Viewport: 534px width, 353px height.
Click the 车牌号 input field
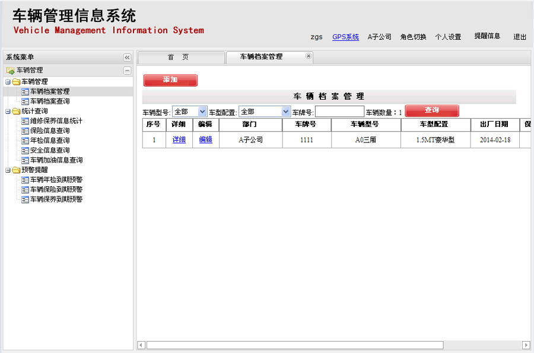coord(339,112)
